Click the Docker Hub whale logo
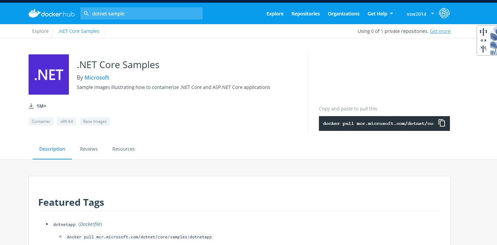Image resolution: width=497 pixels, height=245 pixels. tap(51, 13)
